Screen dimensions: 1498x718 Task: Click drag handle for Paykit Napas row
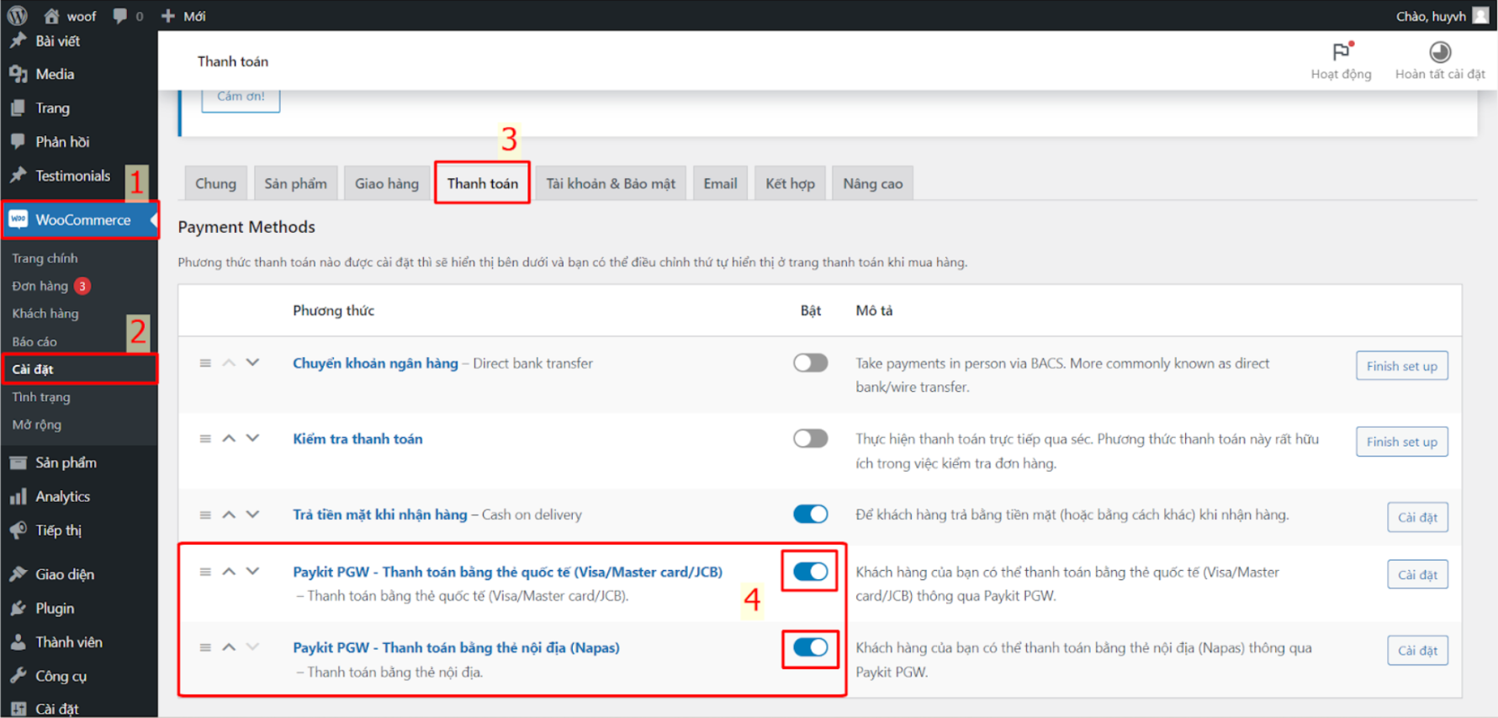205,647
